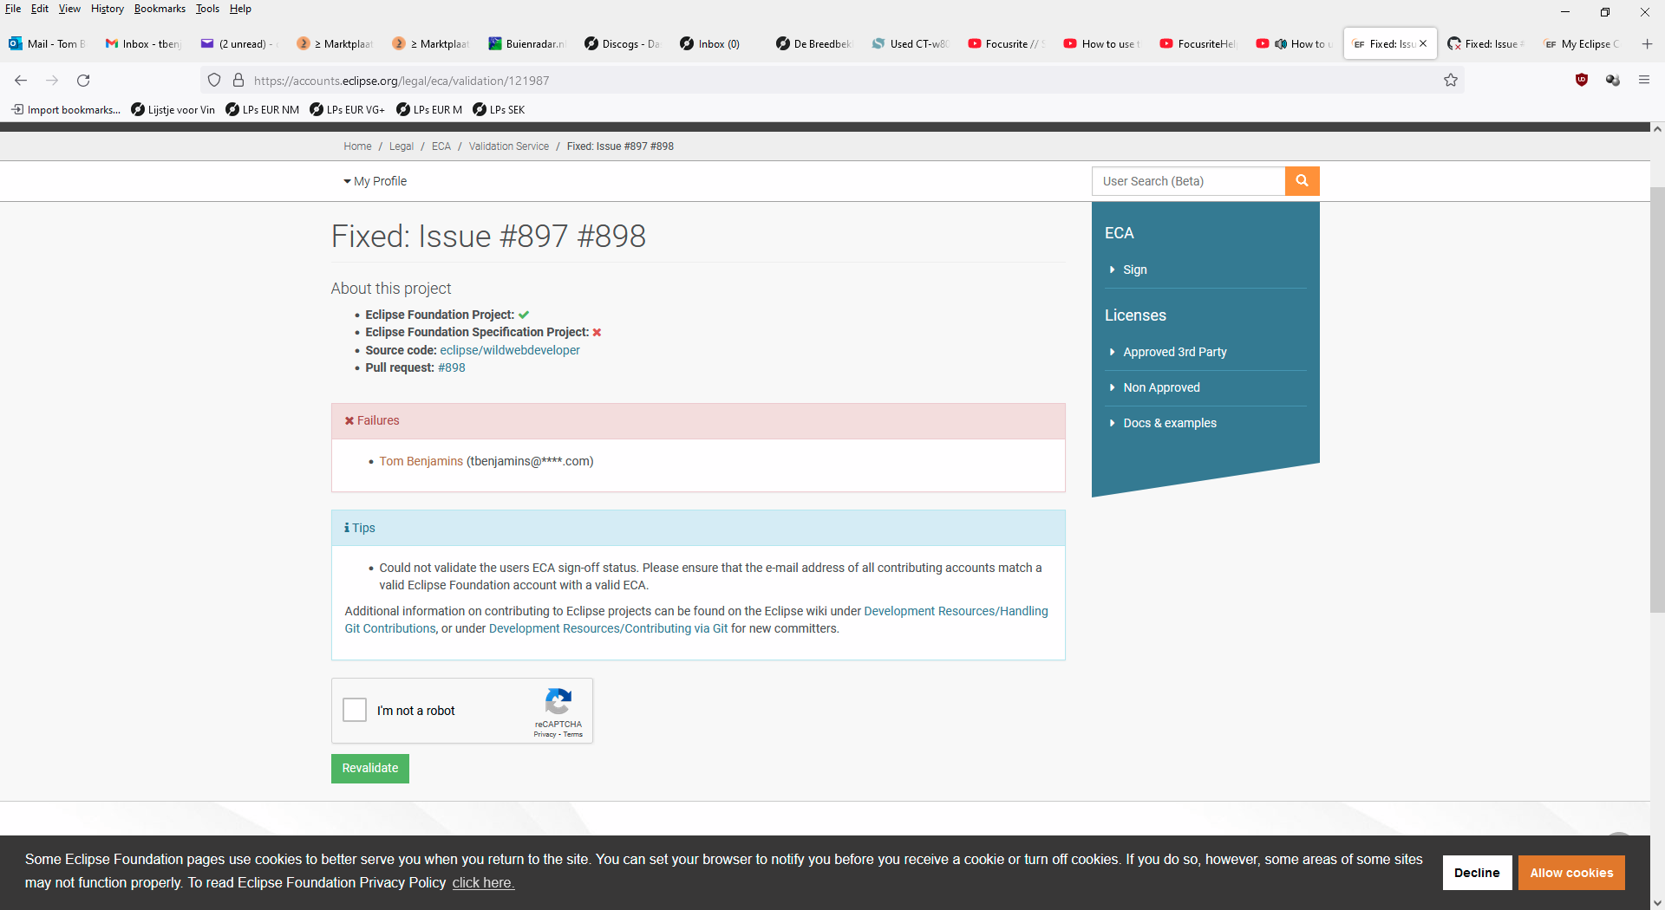Click the reCAPTCHA logo
Image resolution: width=1665 pixels, height=910 pixels.
558,702
